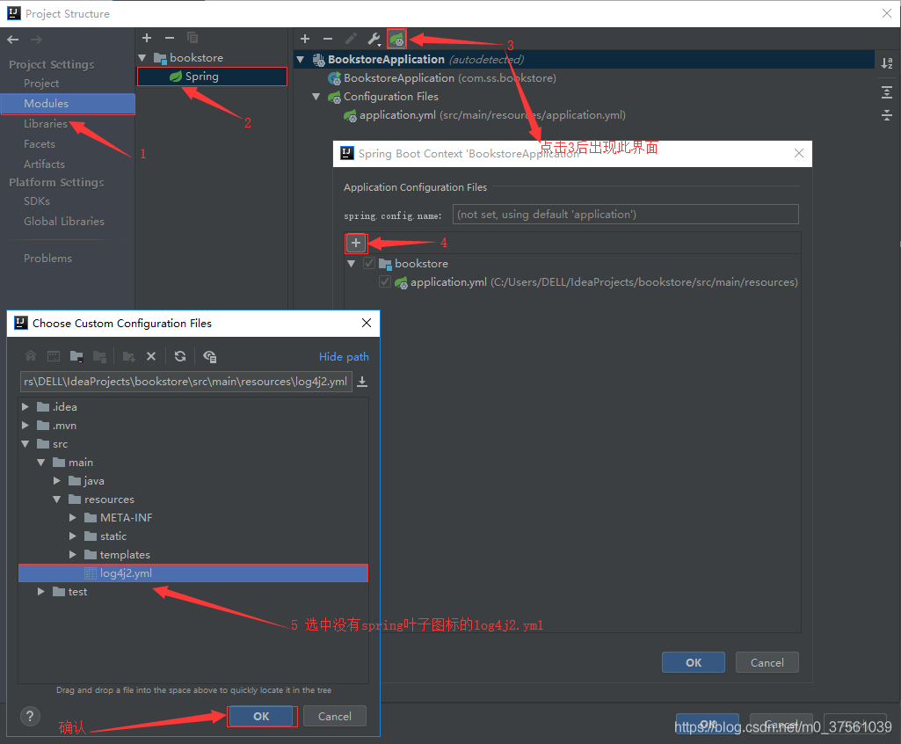Click OK in Spring Boot Context dialog

pos(693,662)
